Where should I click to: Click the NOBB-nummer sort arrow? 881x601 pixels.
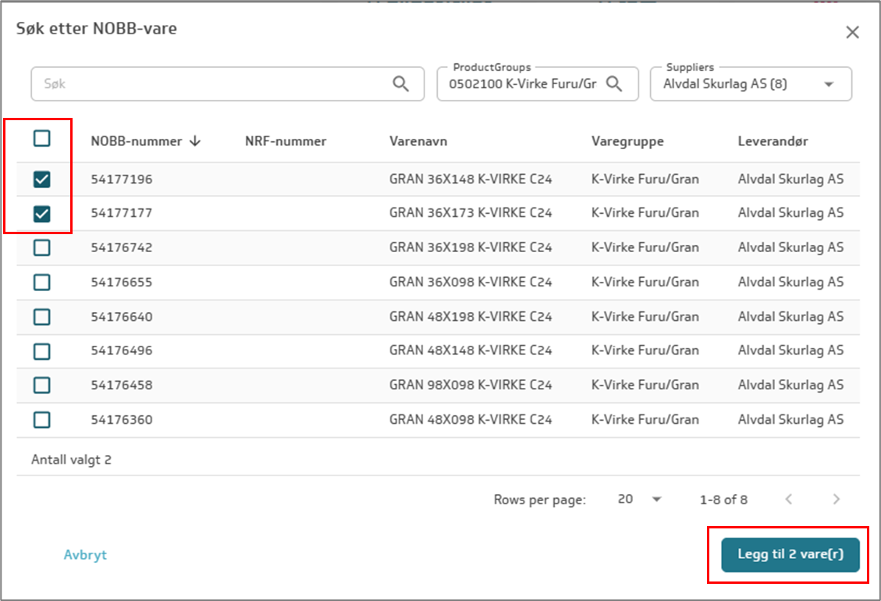(x=195, y=141)
